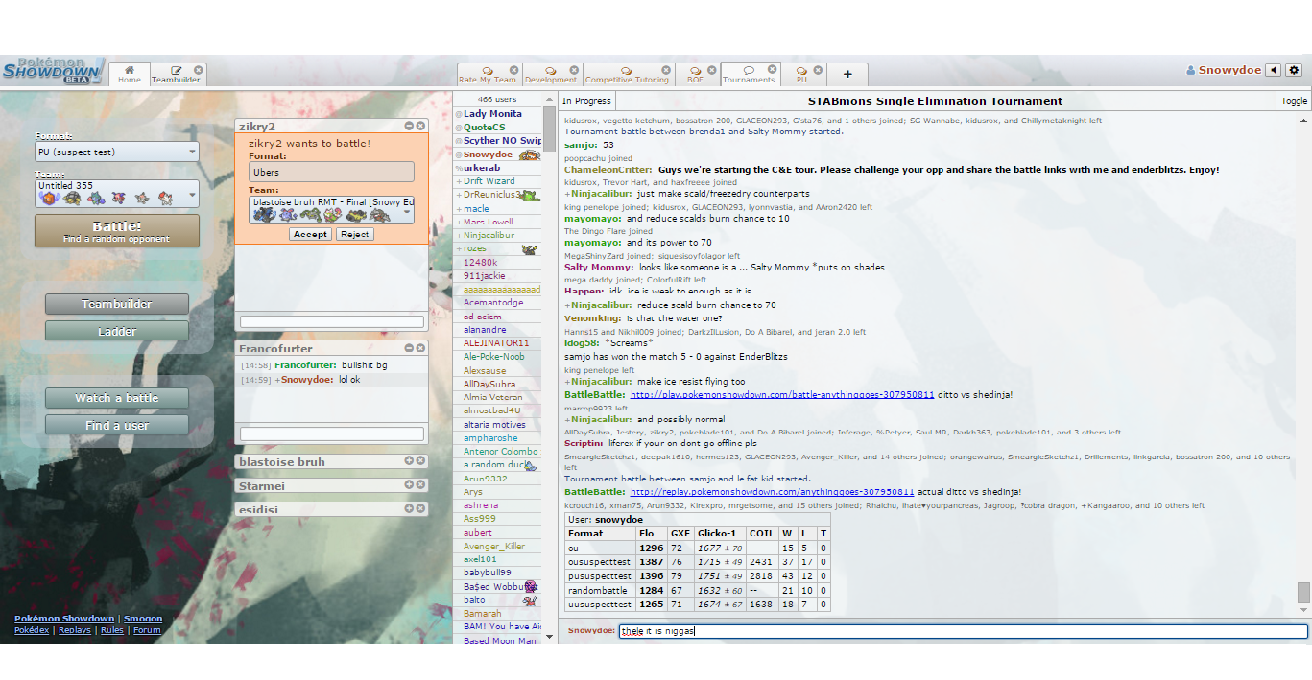
Task: Open the BOF room tab
Action: tap(696, 74)
